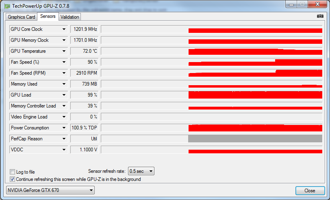Close the window with the red X
This screenshot has width=330, height=200.
(317, 4)
